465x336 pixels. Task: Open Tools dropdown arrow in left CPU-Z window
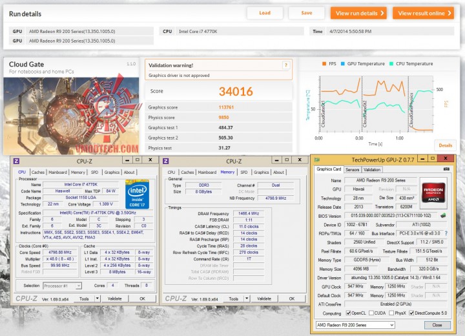pos(98,299)
